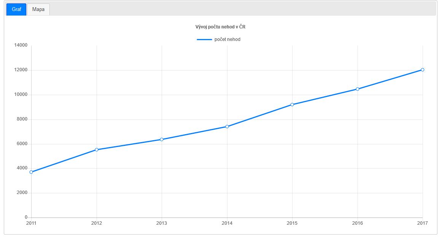The width and height of the screenshot is (442, 238).
Task: Click the 12000 y-axis tick label
Action: [21, 70]
